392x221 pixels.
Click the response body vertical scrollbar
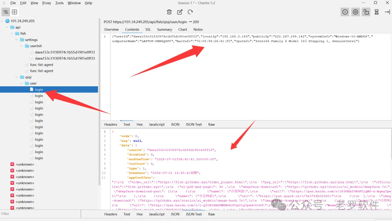pos(391,144)
